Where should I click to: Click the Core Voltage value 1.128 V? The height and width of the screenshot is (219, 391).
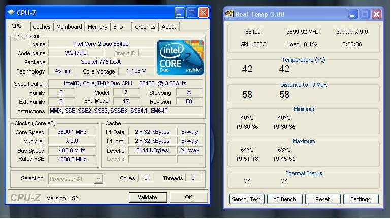(136, 71)
